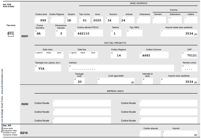Click the project Codice Regione field with 14
This screenshot has height=139, width=201.
click(119, 55)
